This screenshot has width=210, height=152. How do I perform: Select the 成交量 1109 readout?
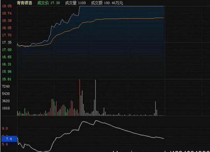click(75, 3)
